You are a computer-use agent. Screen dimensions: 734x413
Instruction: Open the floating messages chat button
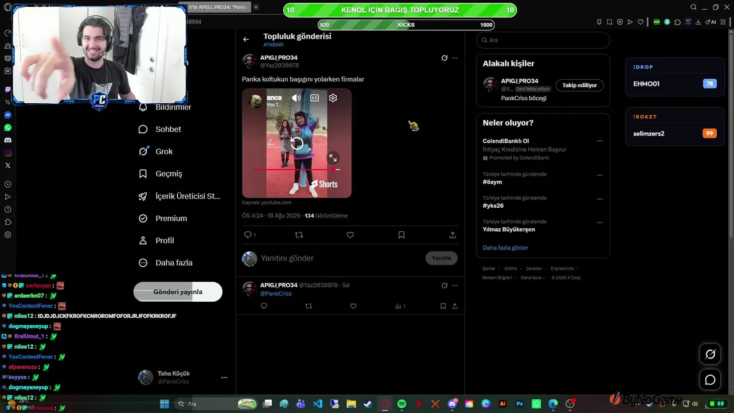710,380
